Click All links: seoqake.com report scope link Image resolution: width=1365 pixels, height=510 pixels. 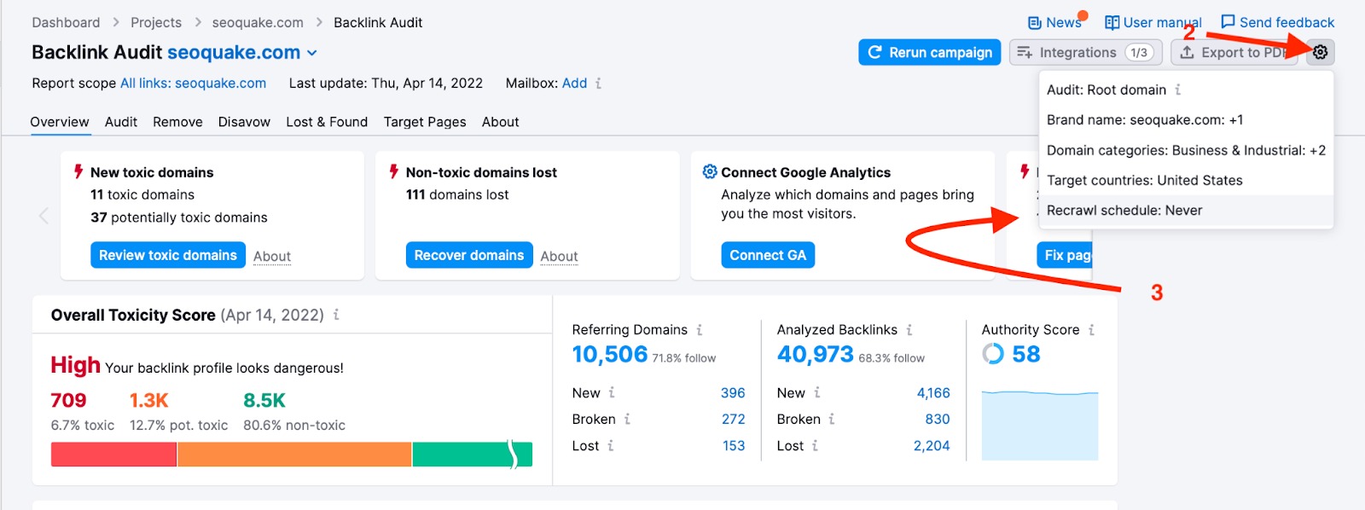(193, 83)
